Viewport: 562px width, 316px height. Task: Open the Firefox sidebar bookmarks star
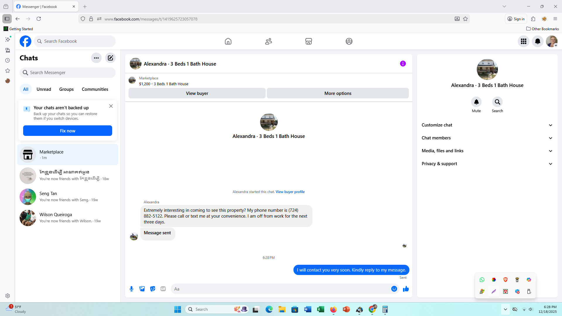tap(8, 71)
